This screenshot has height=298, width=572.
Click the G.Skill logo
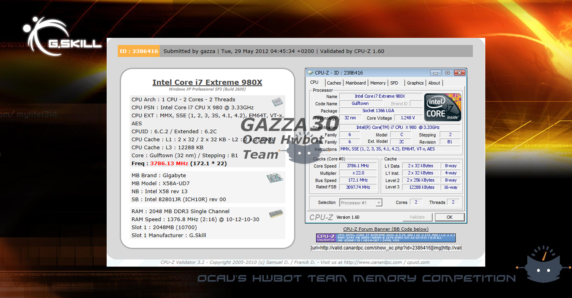coord(62,36)
